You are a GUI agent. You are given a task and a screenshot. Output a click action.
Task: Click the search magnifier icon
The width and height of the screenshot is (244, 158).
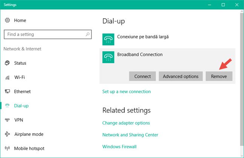tap(88, 34)
